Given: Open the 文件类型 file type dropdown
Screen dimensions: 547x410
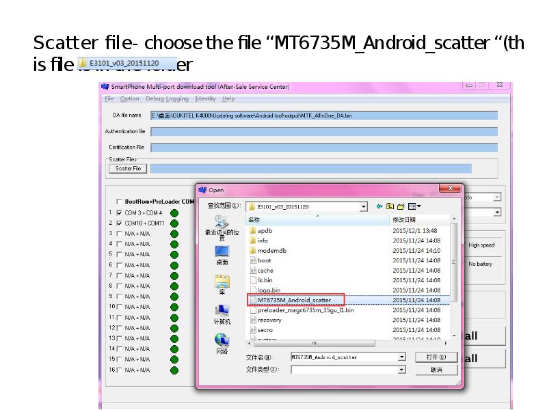Looking at the screenshot, I should point(403,369).
